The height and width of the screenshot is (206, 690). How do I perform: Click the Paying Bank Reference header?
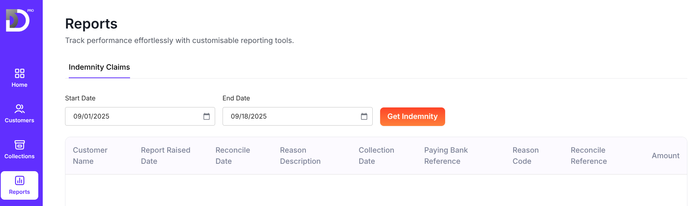point(446,156)
